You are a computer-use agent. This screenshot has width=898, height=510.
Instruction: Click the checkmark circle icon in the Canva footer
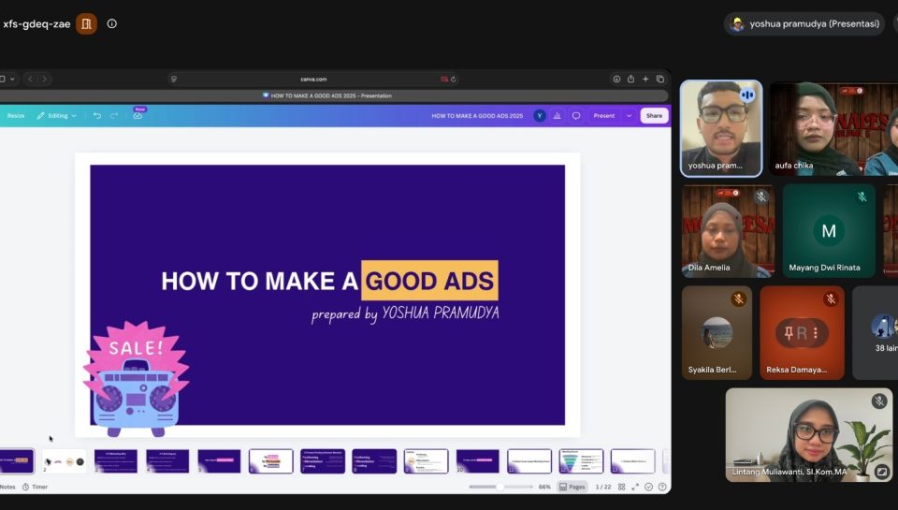click(x=649, y=487)
